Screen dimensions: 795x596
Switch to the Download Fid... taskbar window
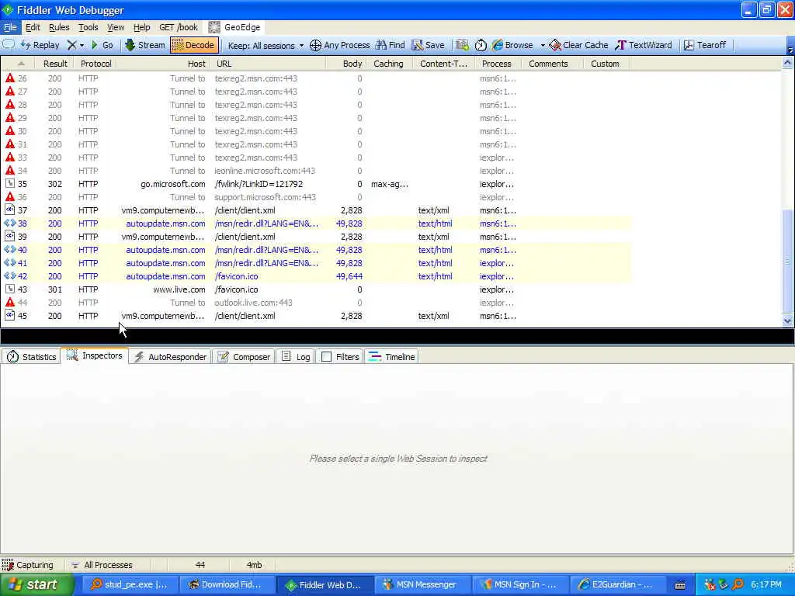click(227, 584)
